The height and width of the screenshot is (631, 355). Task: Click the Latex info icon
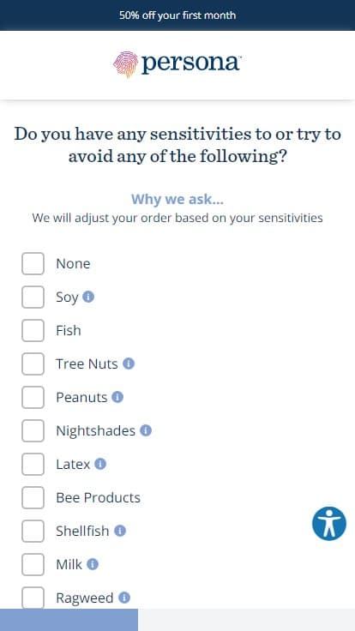[100, 464]
